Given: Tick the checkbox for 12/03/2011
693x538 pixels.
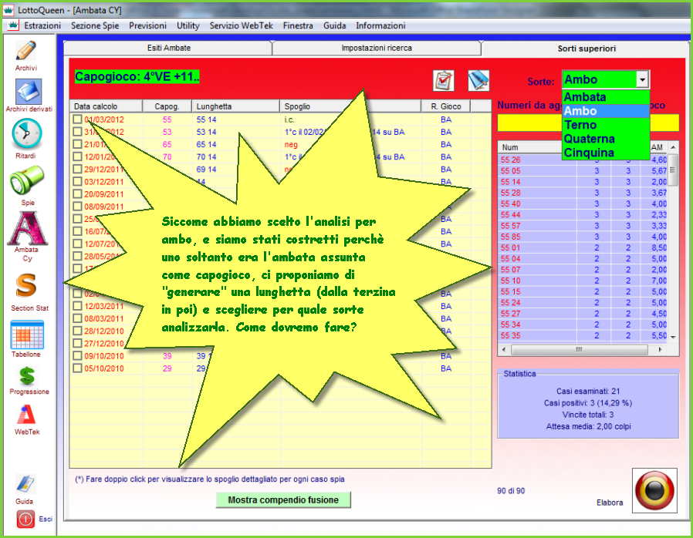Looking at the screenshot, I should [x=77, y=306].
